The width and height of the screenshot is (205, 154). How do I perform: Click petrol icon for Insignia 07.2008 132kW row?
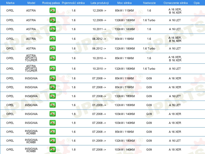pos(52,96)
